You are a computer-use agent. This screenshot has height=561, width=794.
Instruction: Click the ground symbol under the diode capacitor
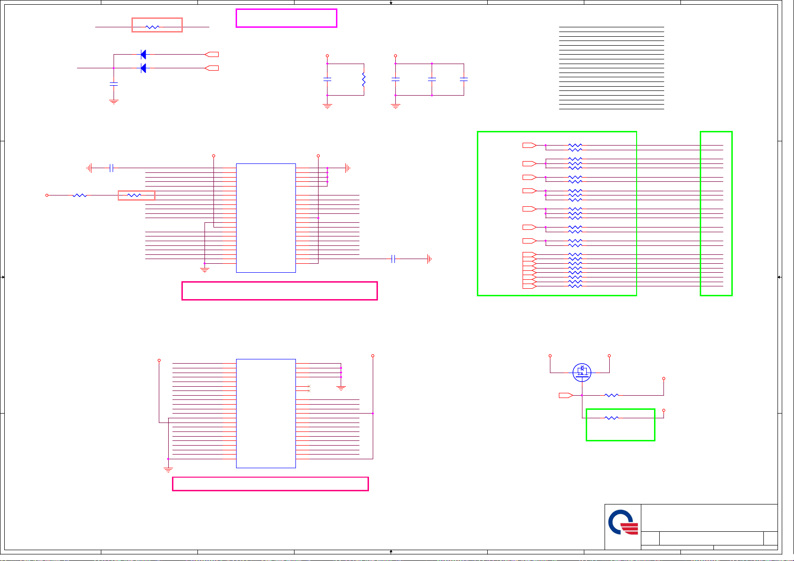tap(114, 101)
